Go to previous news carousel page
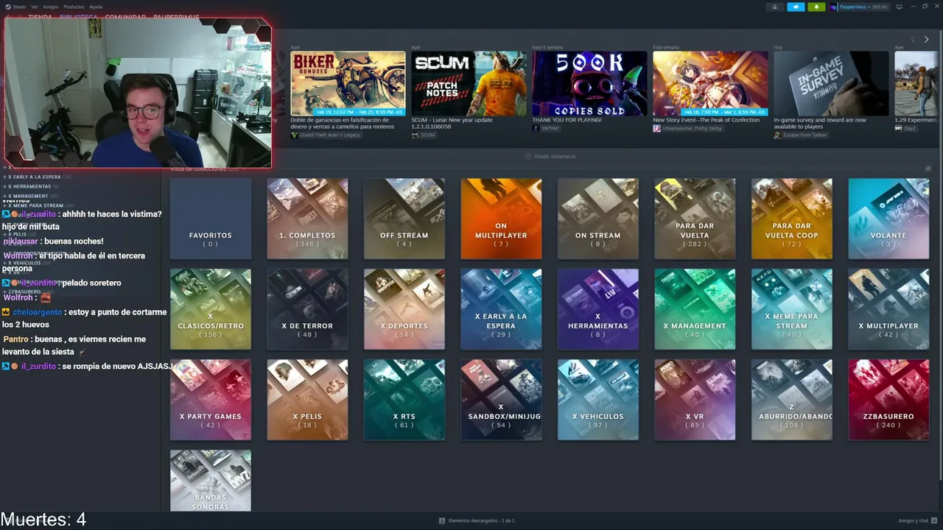 point(913,39)
